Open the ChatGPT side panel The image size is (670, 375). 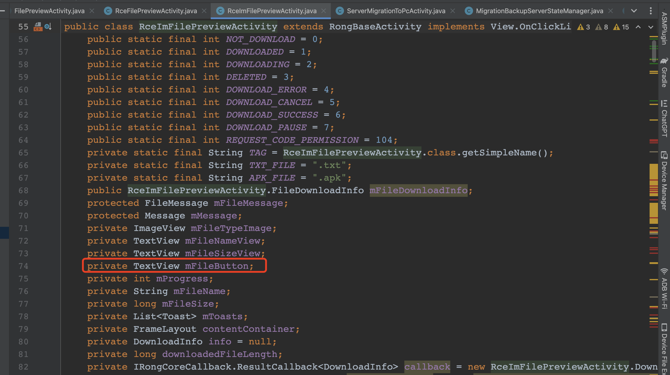664,119
